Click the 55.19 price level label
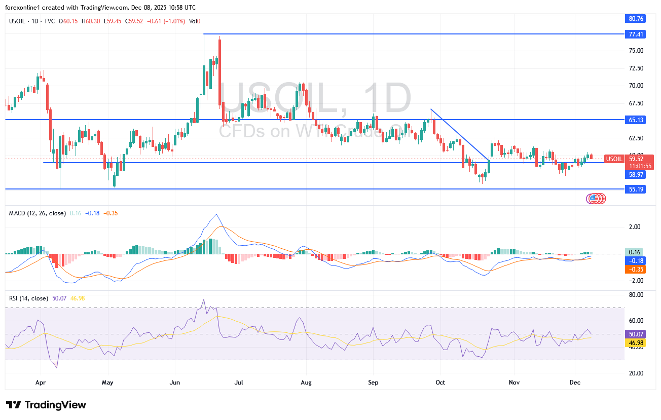Image resolution: width=661 pixels, height=420 pixels. pos(636,189)
